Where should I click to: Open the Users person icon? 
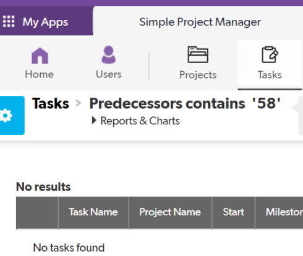[109, 55]
